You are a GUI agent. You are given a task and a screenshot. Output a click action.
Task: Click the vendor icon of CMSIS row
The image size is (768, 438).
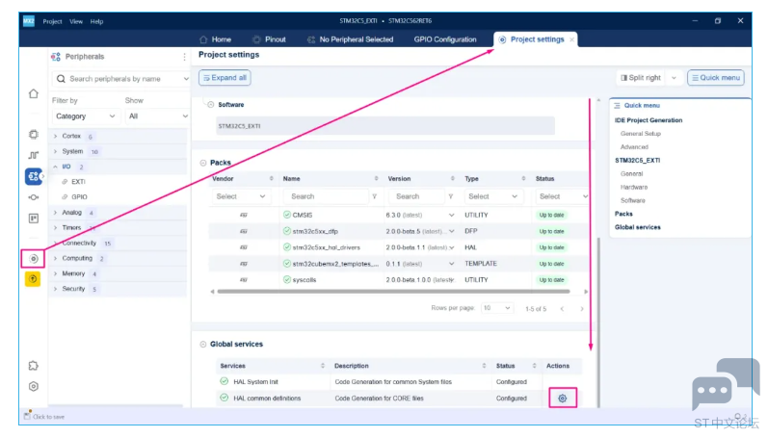pos(244,215)
